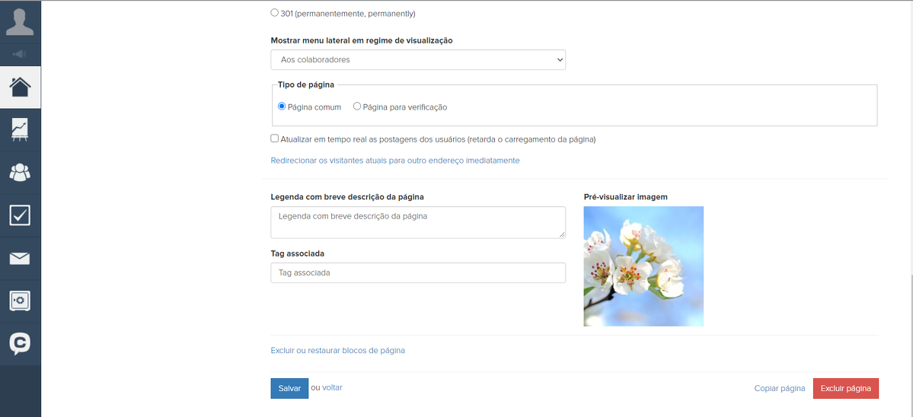913x417 pixels.
Task: Click the Copiar página link
Action: (x=779, y=388)
